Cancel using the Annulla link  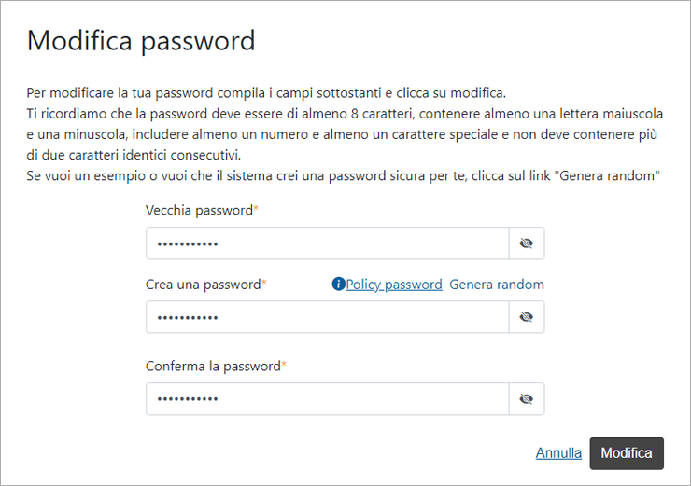click(x=558, y=453)
